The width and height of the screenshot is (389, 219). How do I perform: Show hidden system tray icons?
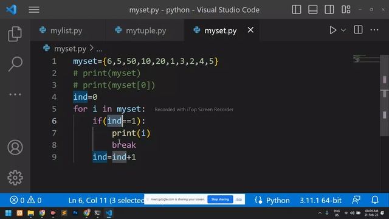point(320,213)
